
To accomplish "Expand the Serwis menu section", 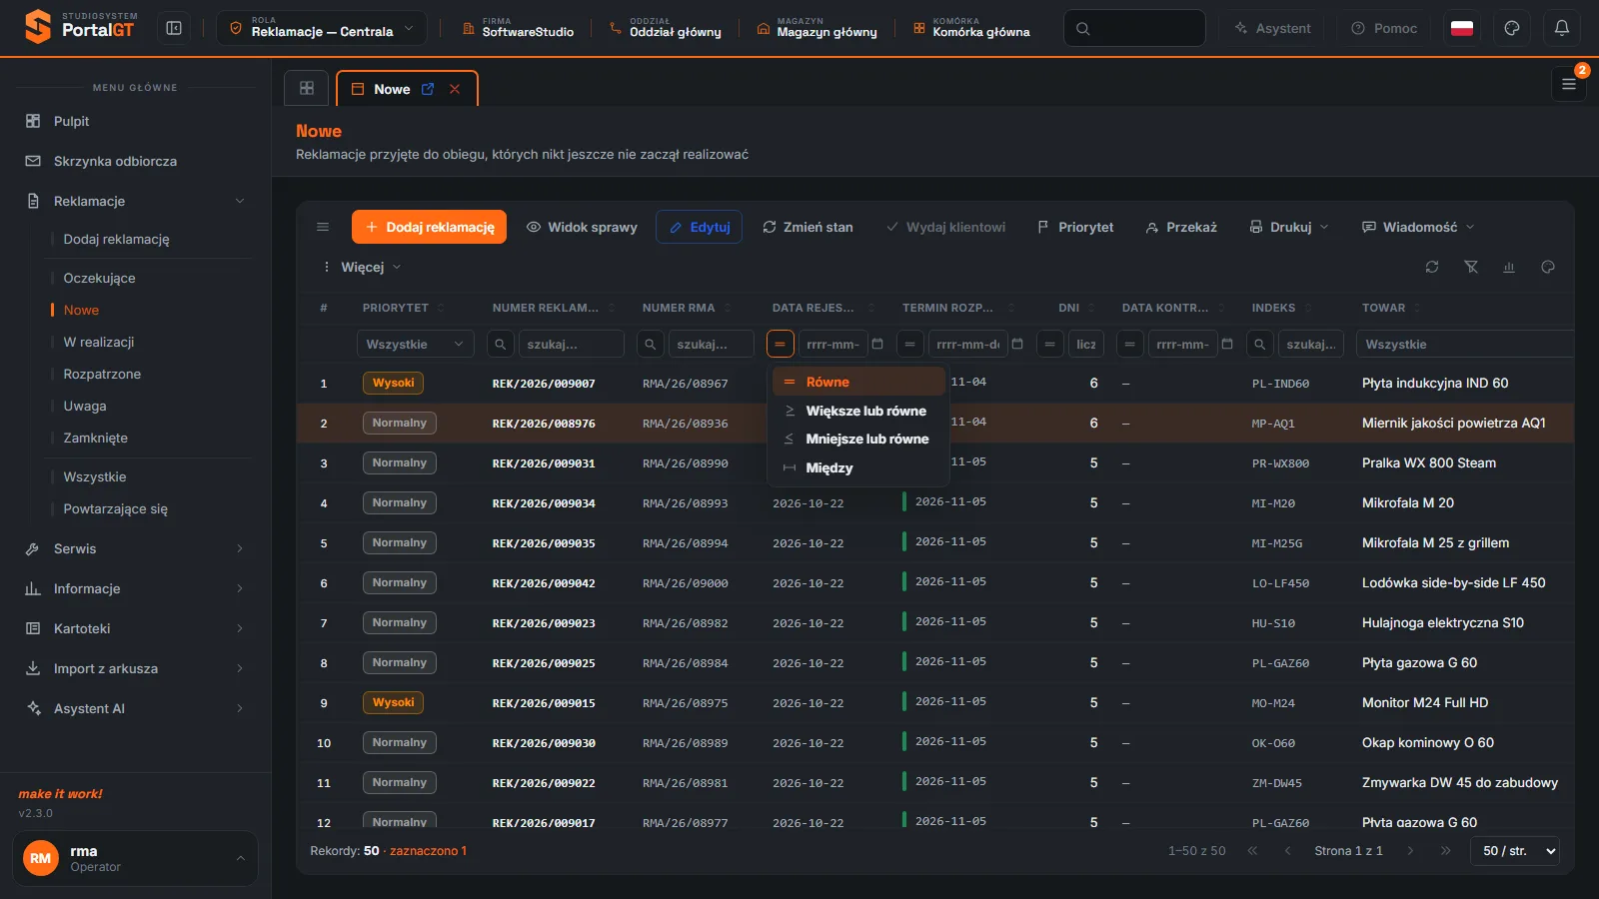I will point(135,548).
